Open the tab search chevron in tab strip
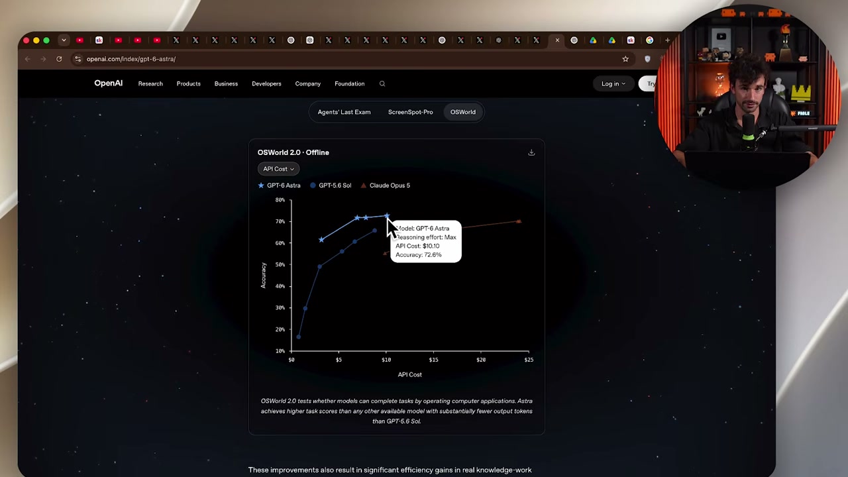This screenshot has height=477, width=848. coord(64,40)
